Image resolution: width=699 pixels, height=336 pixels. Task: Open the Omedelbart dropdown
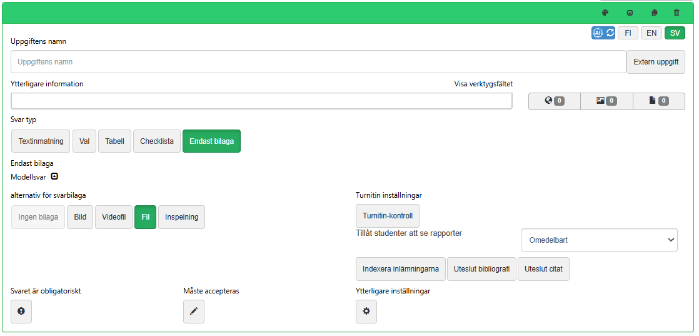point(599,240)
